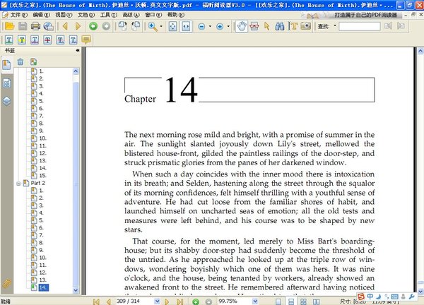Open the attachments paperclip panel
Screen dimensions: 424x305
click(7, 285)
